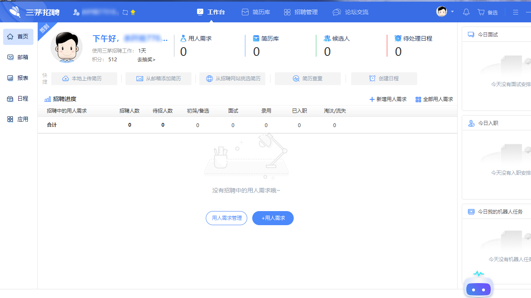Open the 日程 schedule section
The image size is (531, 298).
point(18,99)
